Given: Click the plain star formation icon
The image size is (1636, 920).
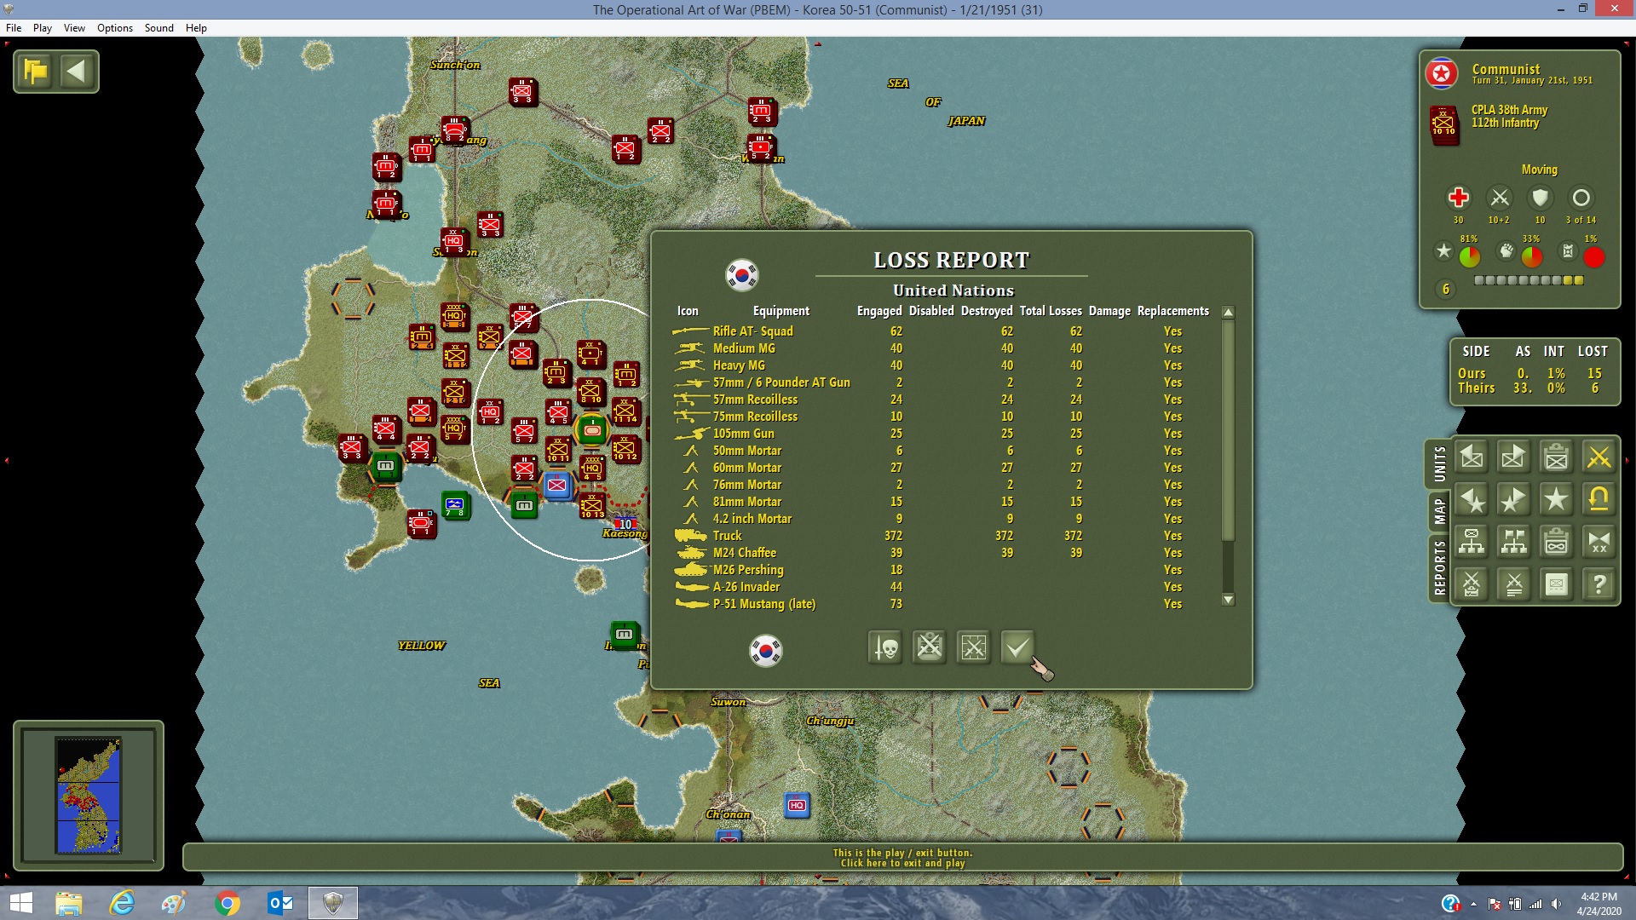Looking at the screenshot, I should pyautogui.click(x=1557, y=499).
